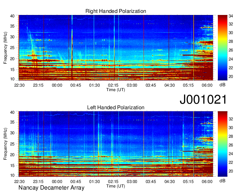Click the 10 MHz tick on Left Handed frequency axis

13,175
